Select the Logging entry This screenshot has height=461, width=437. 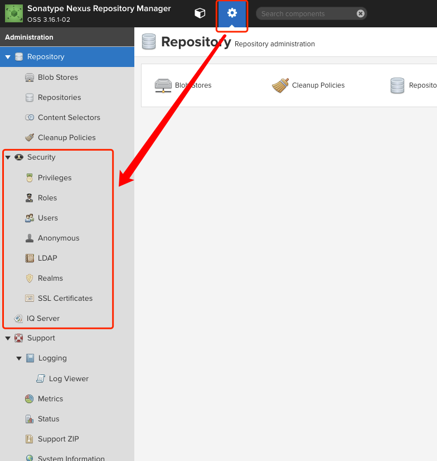pyautogui.click(x=52, y=358)
